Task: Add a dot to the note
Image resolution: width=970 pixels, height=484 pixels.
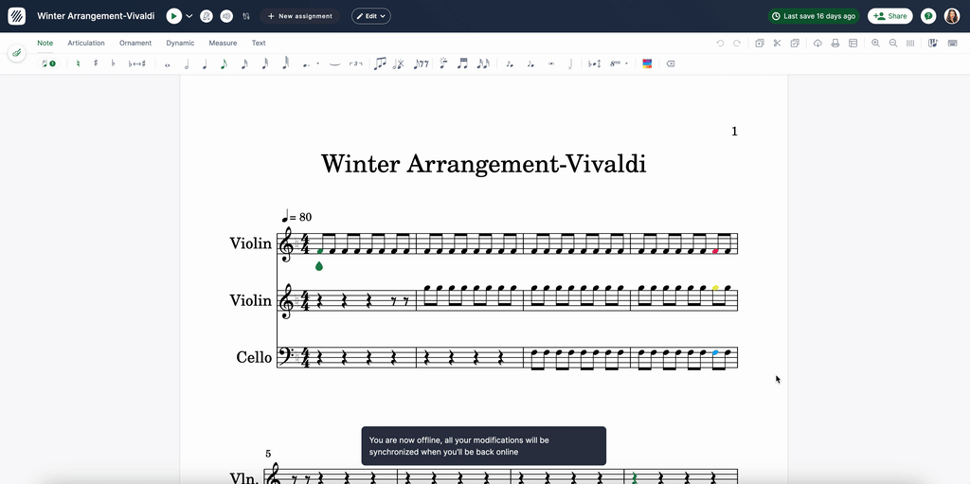Action: pos(306,63)
